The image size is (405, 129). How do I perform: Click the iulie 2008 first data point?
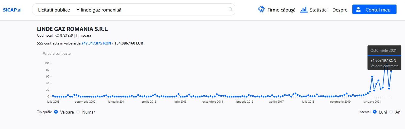[53, 96]
